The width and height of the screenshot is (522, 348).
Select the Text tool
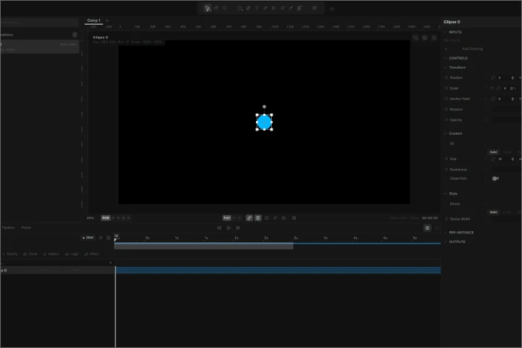pos(257,8)
